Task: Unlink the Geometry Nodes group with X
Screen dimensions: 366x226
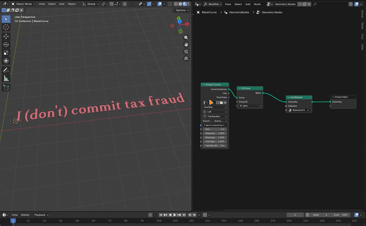Action: pyautogui.click(x=309, y=4)
